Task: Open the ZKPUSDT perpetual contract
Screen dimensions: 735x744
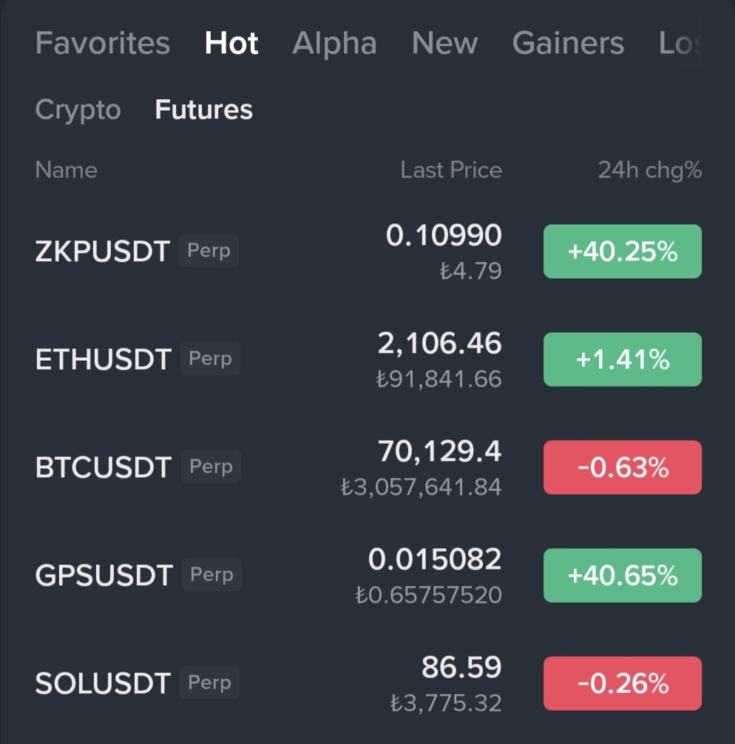Action: point(103,251)
